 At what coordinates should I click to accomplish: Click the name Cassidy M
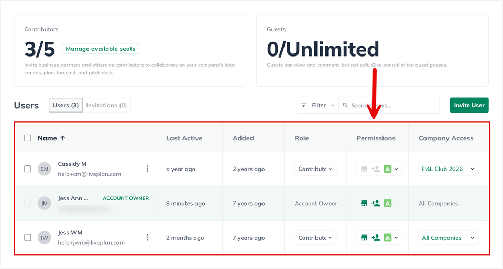(72, 164)
